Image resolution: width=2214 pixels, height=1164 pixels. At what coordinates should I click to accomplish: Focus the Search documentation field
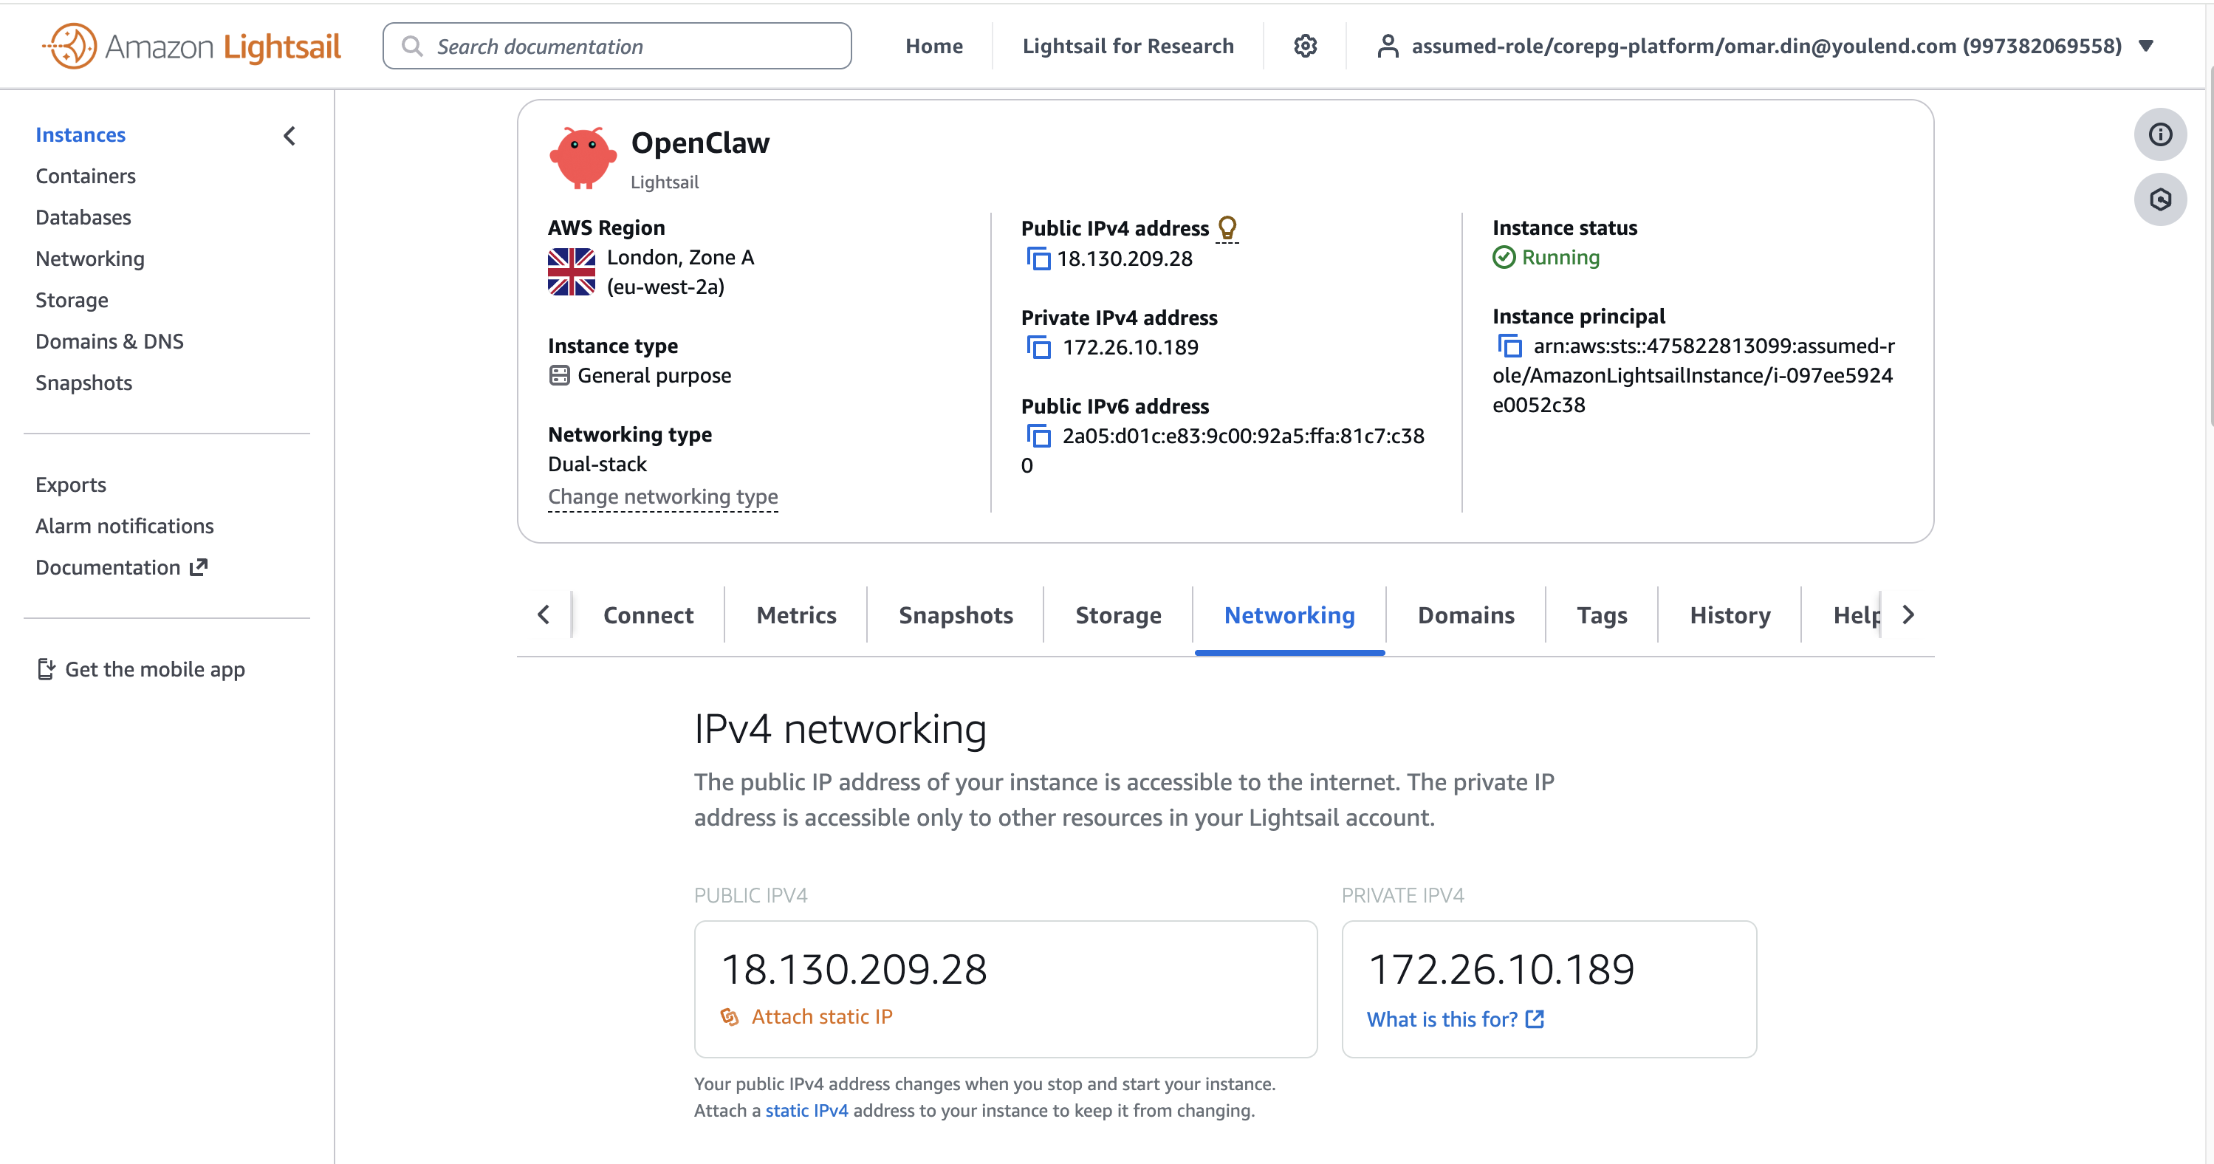pyautogui.click(x=616, y=46)
